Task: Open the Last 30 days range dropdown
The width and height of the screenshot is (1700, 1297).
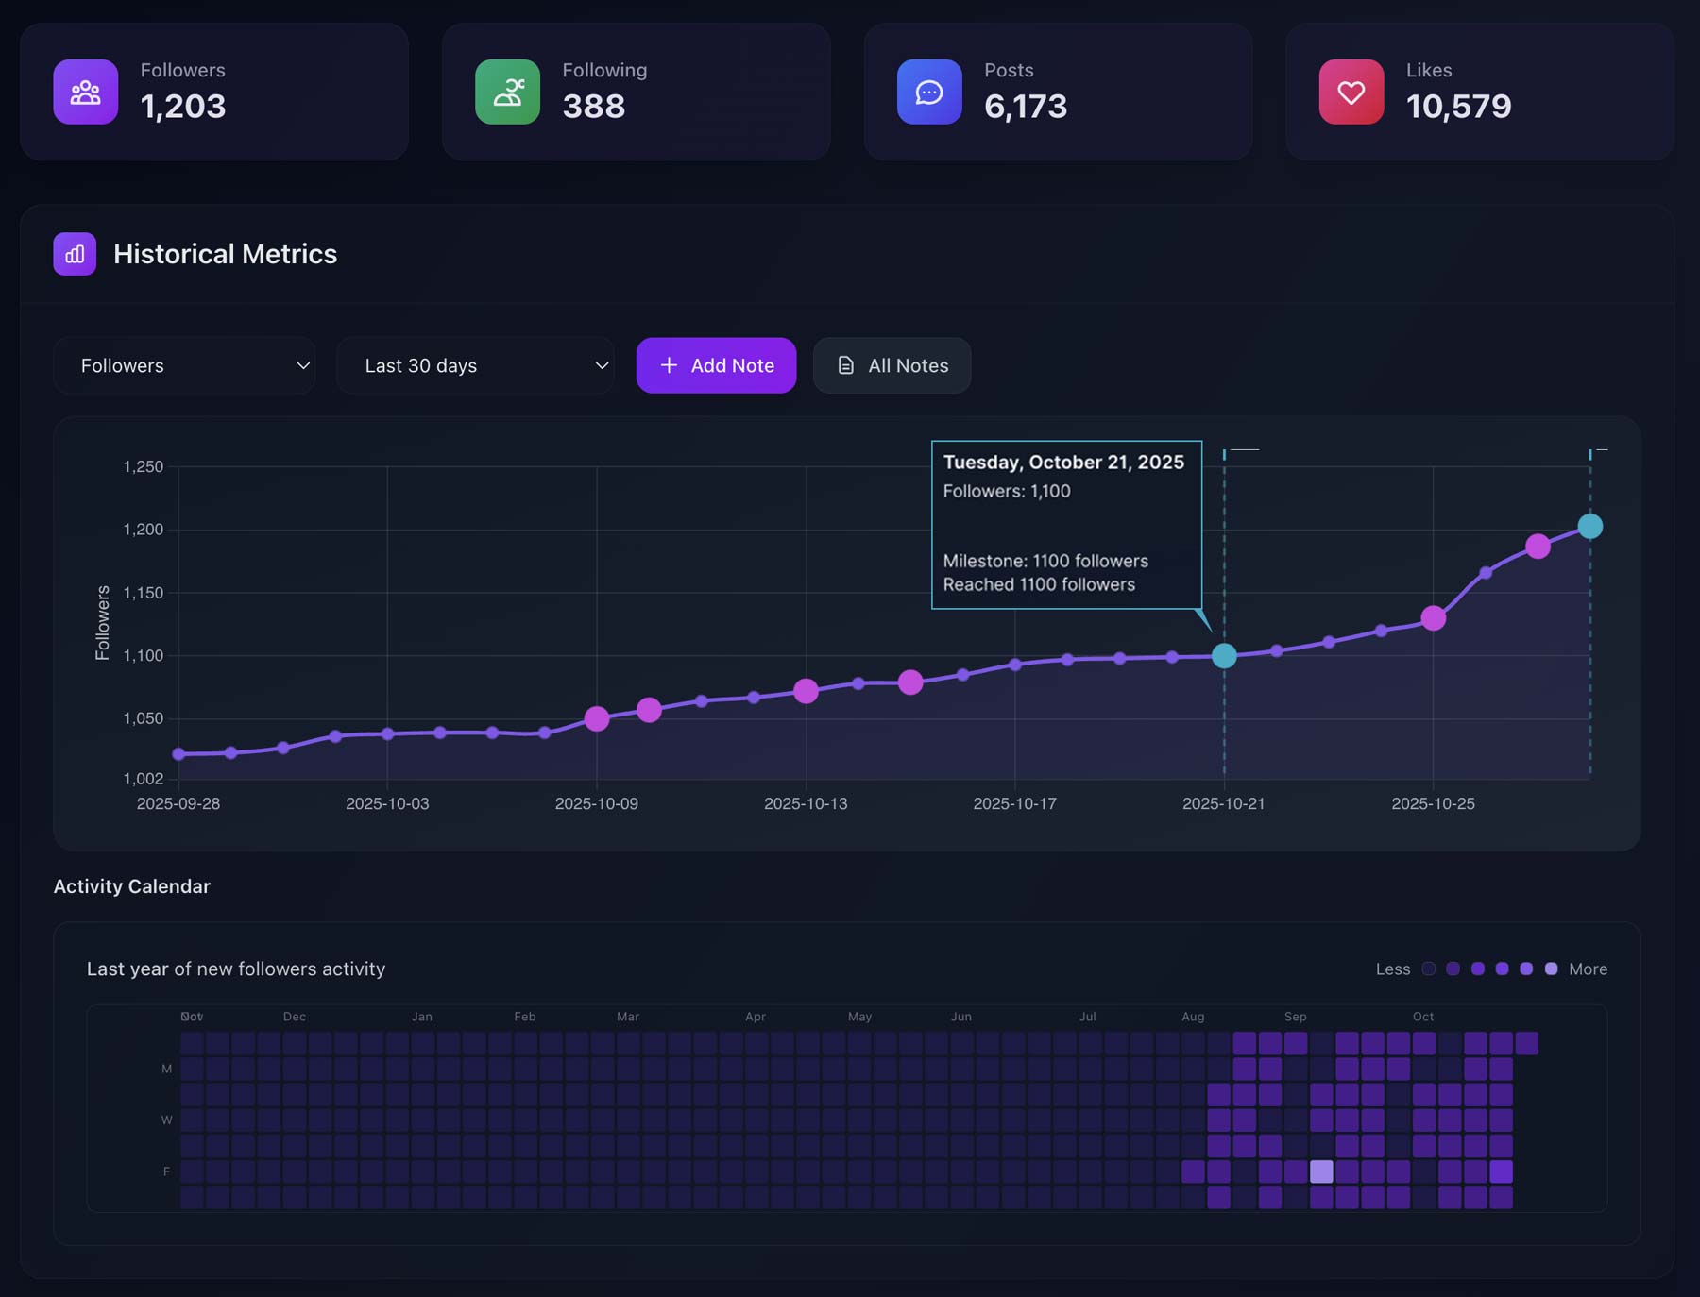Action: tap(476, 365)
